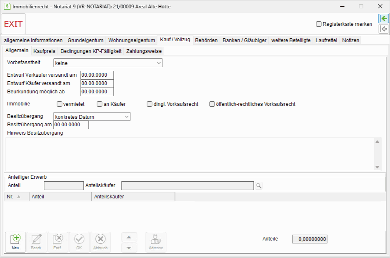Enable the Registerkarte merken checkbox
Viewport: 390px width, 258px height.
(319, 24)
